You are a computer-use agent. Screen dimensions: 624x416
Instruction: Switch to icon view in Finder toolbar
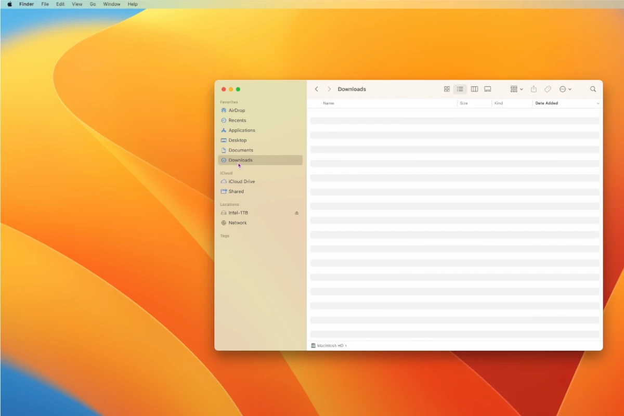pos(447,89)
